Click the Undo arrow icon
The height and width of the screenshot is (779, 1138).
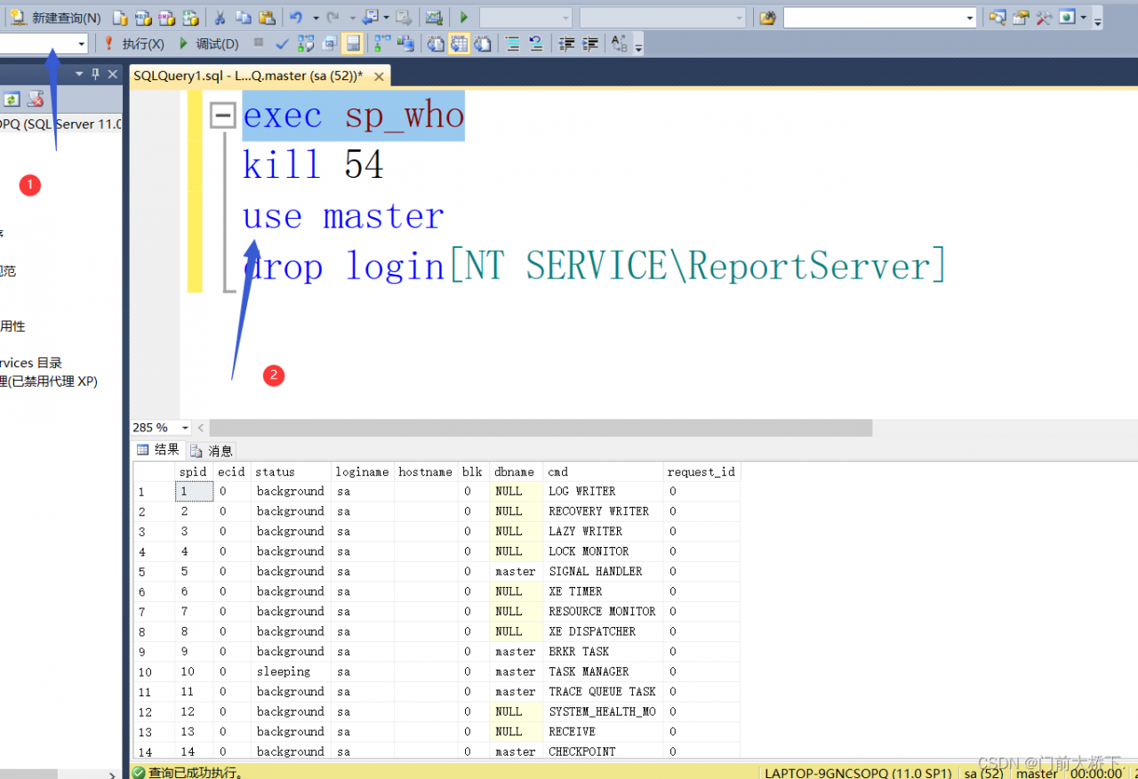(297, 18)
